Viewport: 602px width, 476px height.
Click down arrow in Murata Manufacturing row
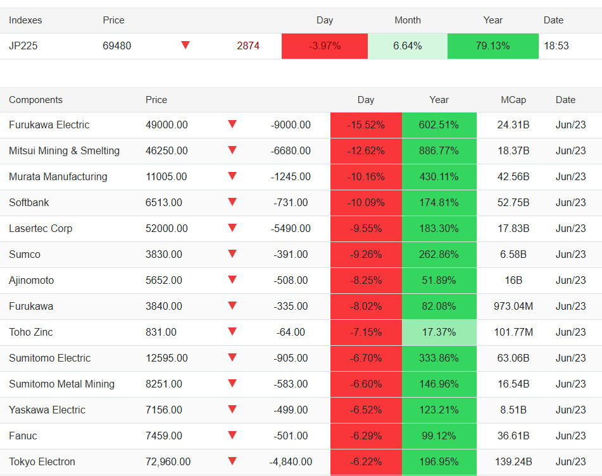[x=232, y=176]
